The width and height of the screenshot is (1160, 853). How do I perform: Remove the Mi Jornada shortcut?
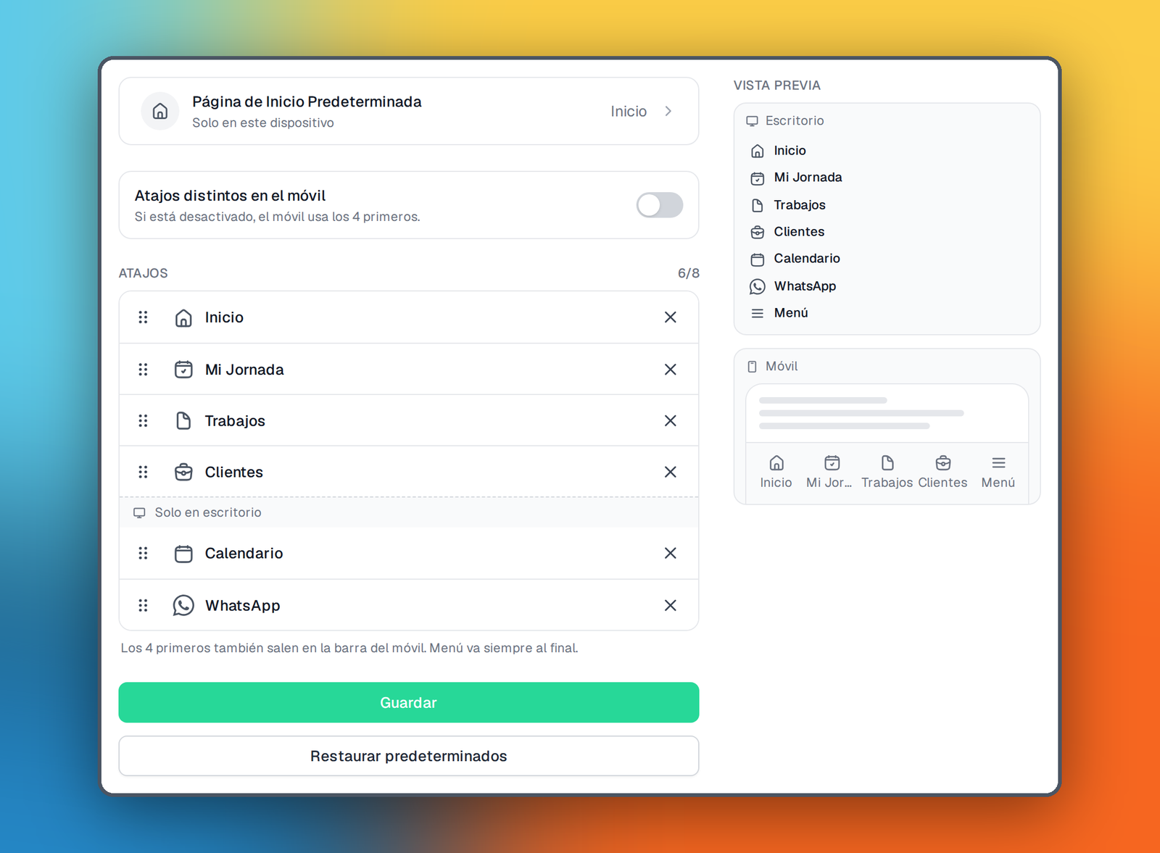[670, 370]
